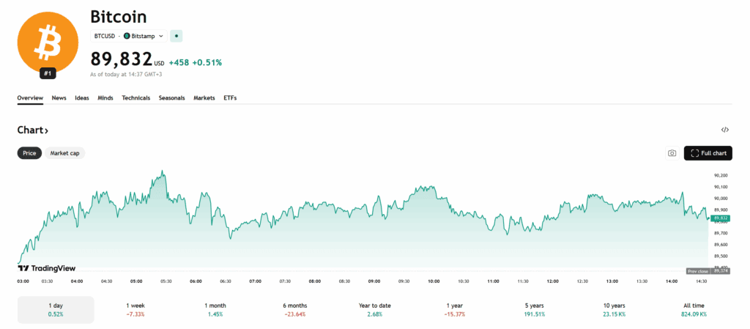Screen dimensions: 750x329
Task: Switch to the Technicals tab
Action: [135, 97]
